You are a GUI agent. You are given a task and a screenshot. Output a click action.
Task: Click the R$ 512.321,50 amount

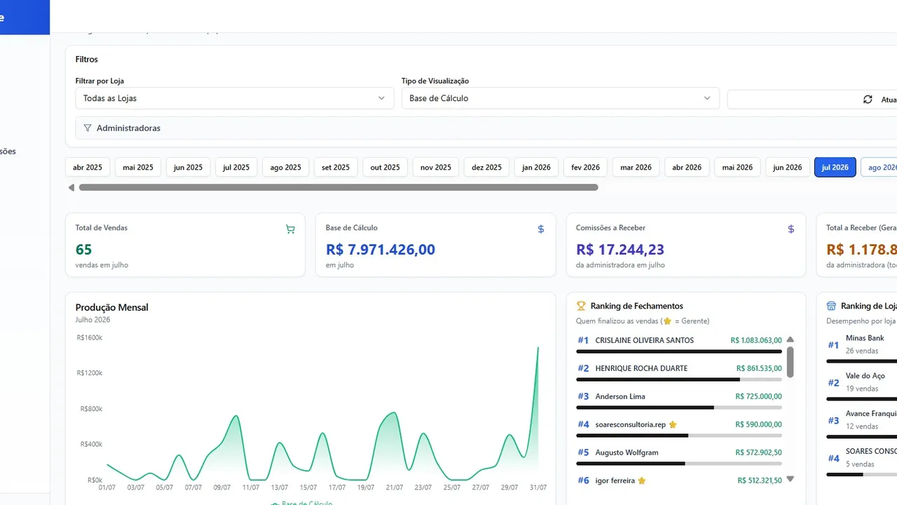click(x=760, y=480)
